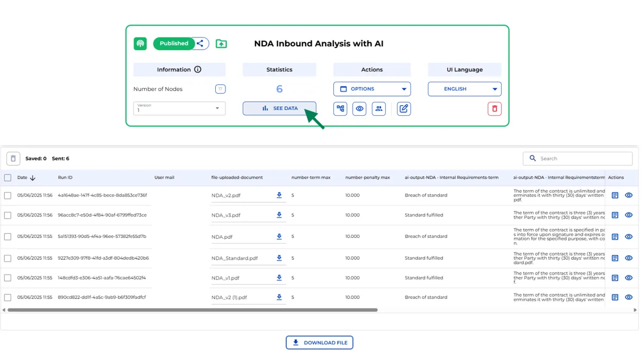Open details document icon for NDA_v3.pdf row
Viewport: 641px width, 352px height.
[x=615, y=215]
